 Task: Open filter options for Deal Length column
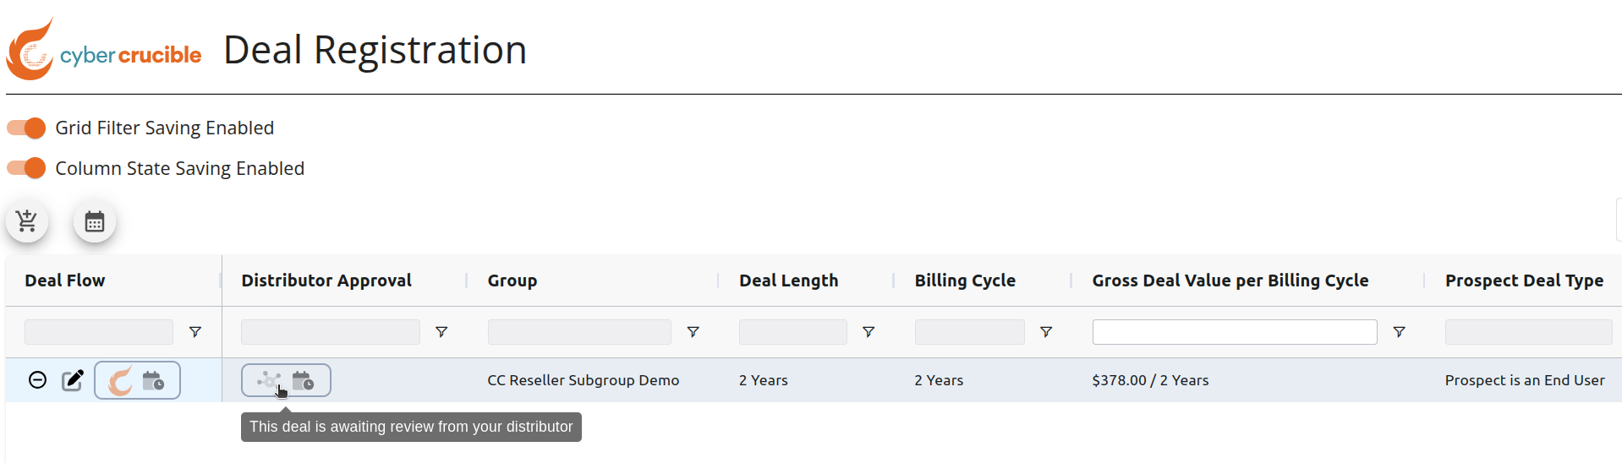[x=869, y=332]
